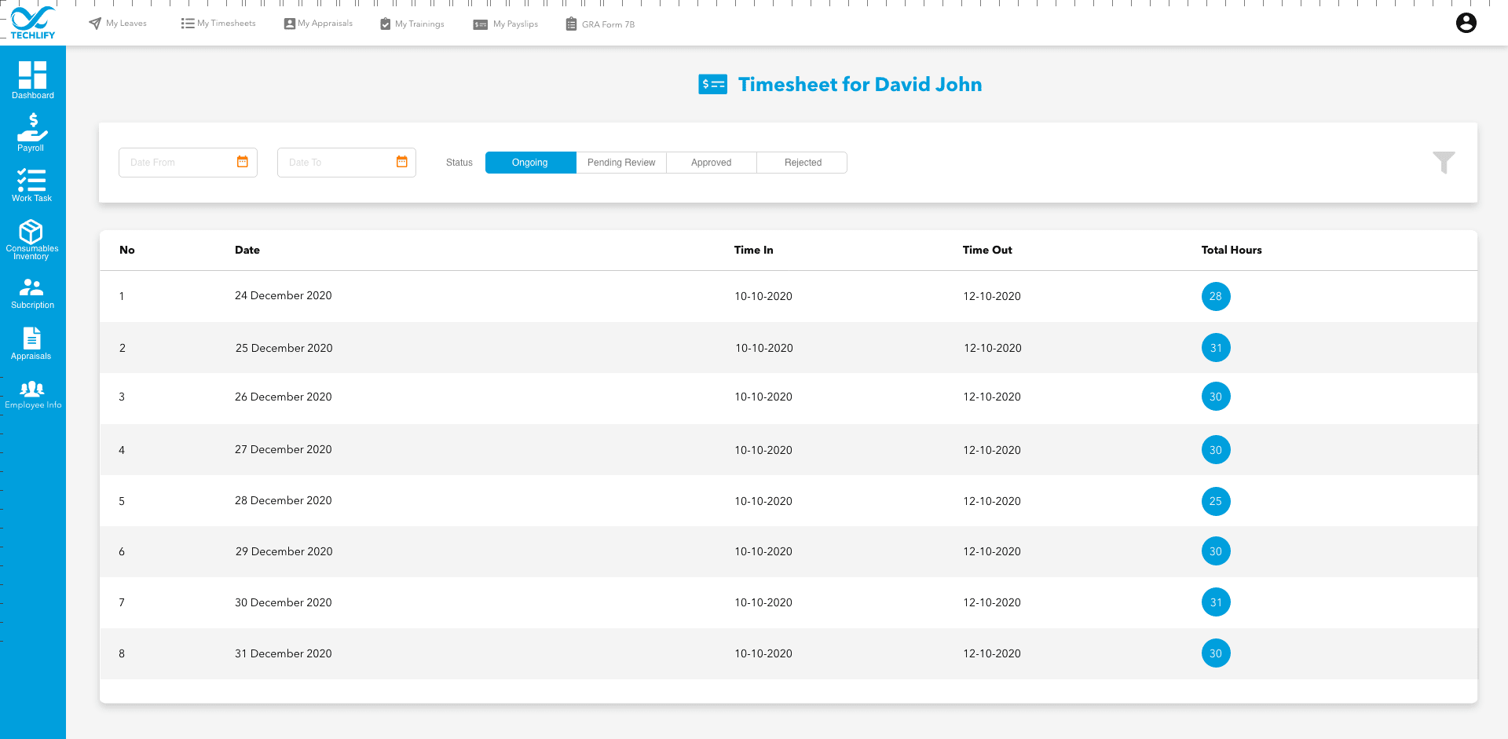Screen dimensions: 1508x739
Task: Open My Trainings menu item
Action: (412, 24)
